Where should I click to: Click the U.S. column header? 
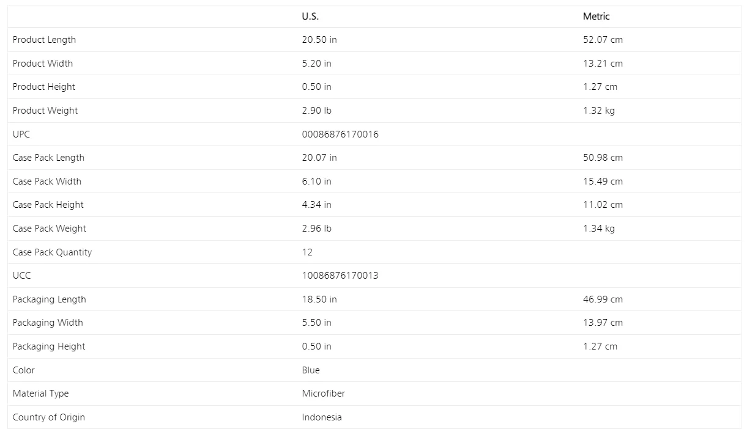[x=310, y=16]
